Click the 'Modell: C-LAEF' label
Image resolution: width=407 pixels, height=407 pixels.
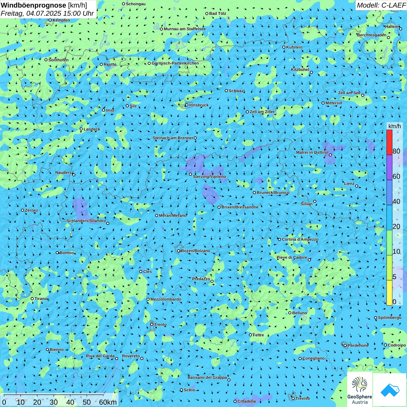point(381,5)
